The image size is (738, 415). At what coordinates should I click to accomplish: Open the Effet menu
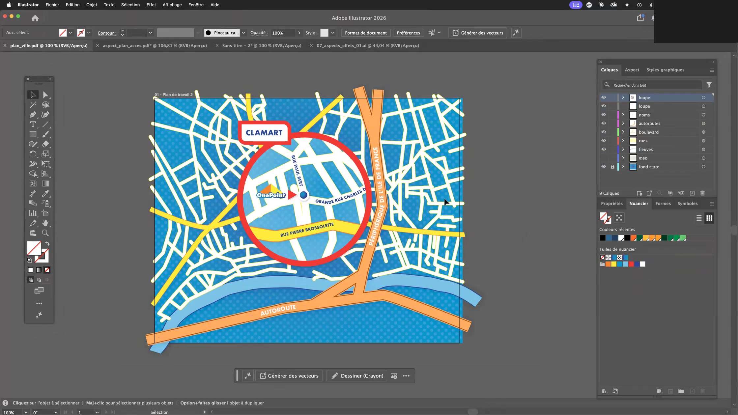[x=151, y=5]
